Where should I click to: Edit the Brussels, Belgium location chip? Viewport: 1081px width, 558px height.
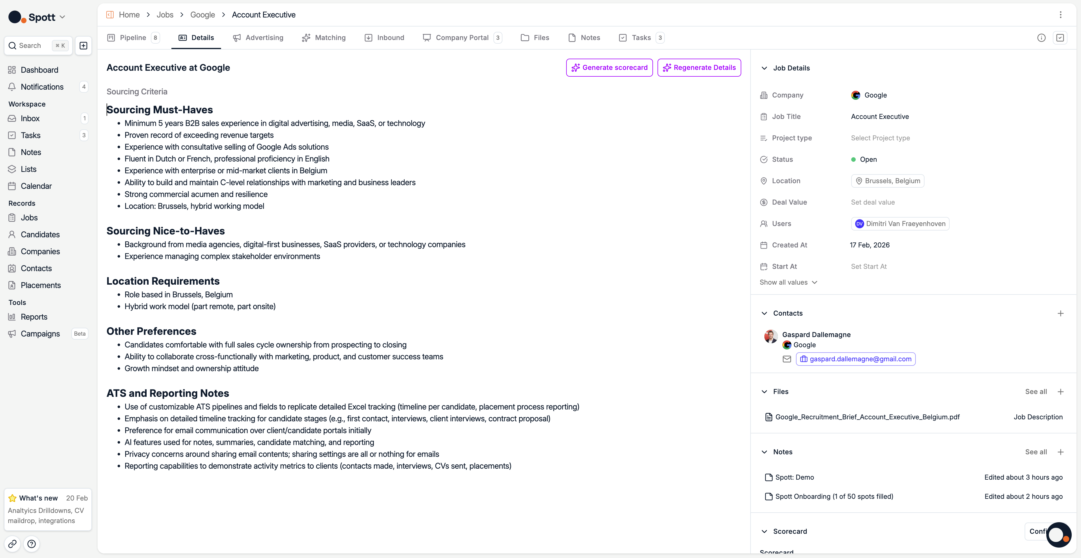(x=888, y=181)
